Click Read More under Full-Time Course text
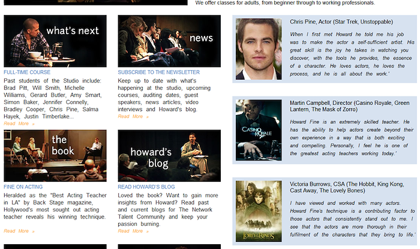 click(x=19, y=123)
